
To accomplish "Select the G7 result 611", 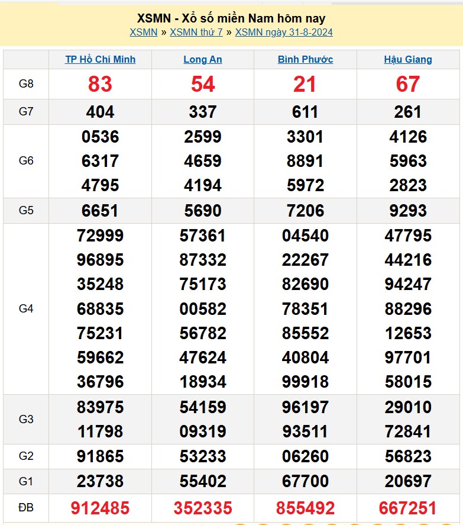I will pos(305,112).
